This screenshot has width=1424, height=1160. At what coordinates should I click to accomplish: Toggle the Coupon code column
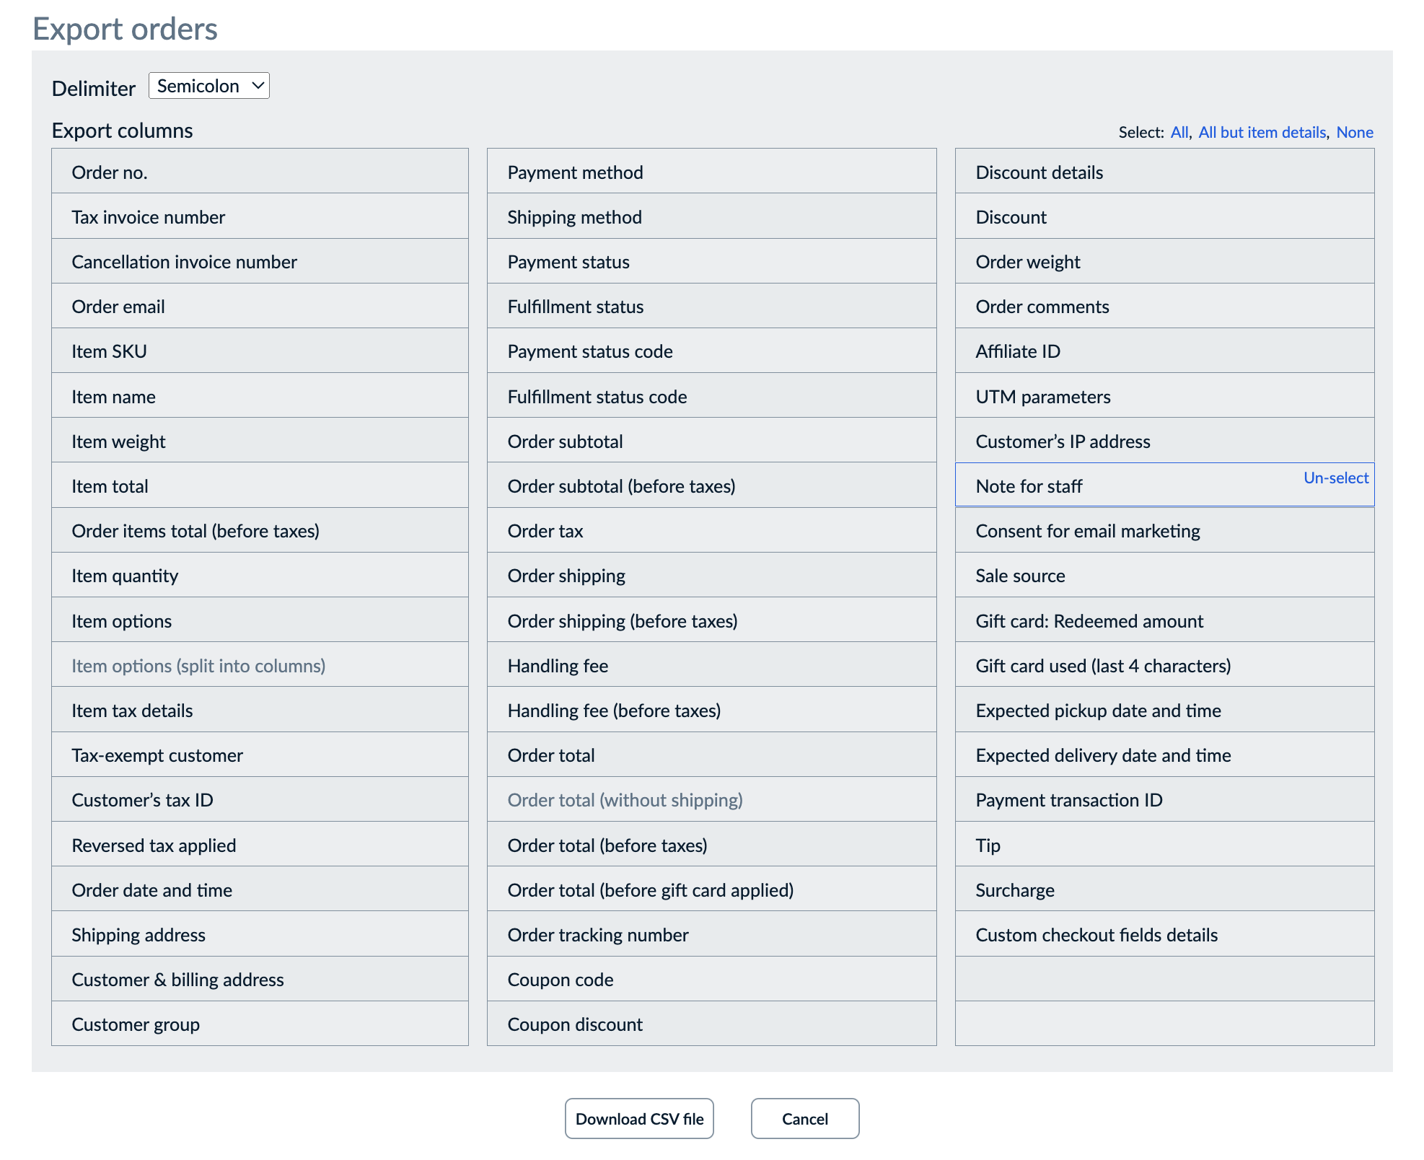click(711, 979)
